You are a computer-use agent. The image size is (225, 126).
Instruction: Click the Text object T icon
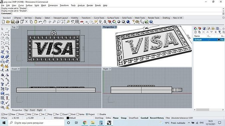2,84
